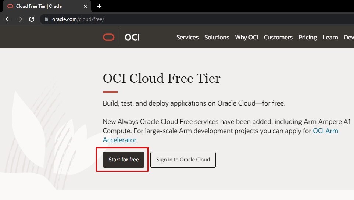354x200 pixels.
Task: Open the Customers menu
Action: [x=278, y=37]
